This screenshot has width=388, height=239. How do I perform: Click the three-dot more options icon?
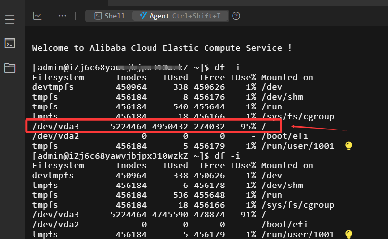pos(62,16)
